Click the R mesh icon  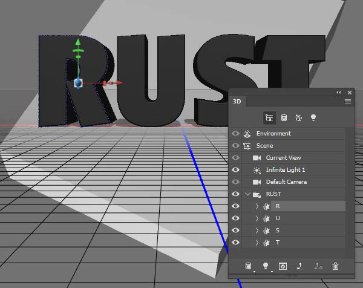(x=266, y=206)
